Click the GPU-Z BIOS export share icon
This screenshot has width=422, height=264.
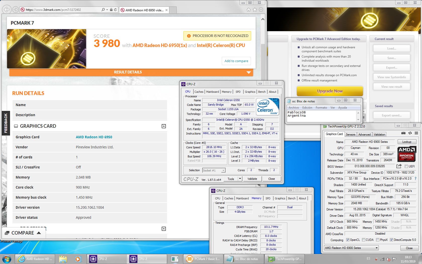tap(399, 166)
